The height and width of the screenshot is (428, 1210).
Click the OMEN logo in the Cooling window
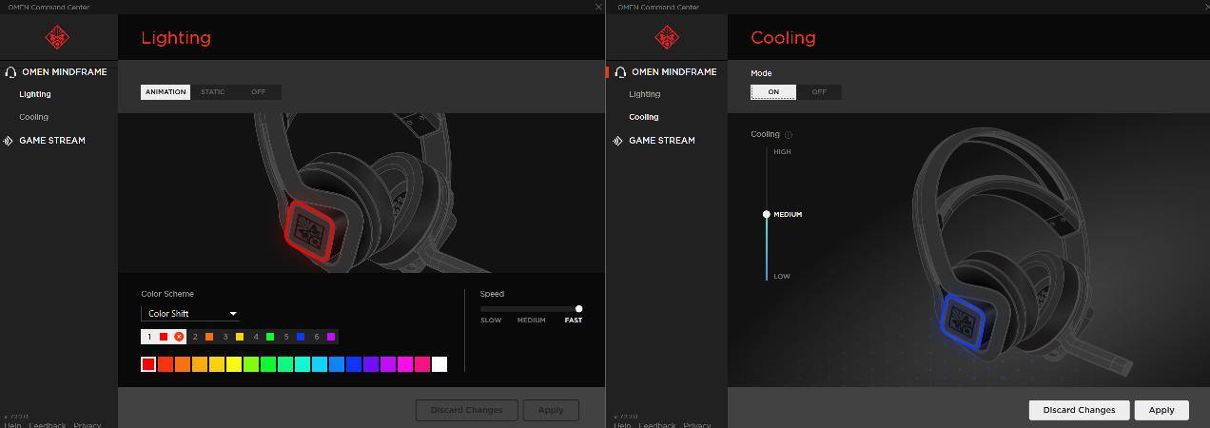(x=667, y=38)
